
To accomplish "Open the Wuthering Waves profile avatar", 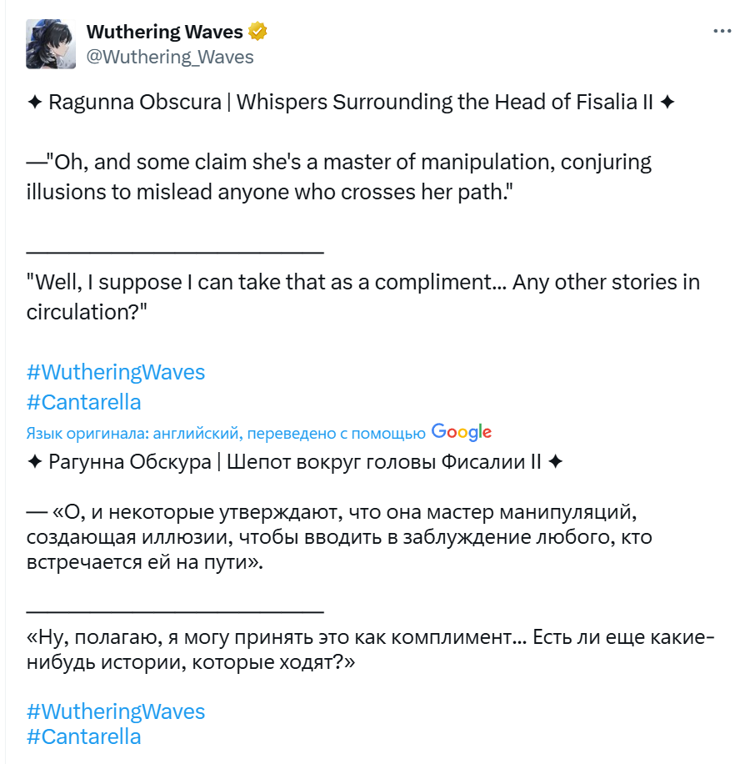I will pos(51,44).
